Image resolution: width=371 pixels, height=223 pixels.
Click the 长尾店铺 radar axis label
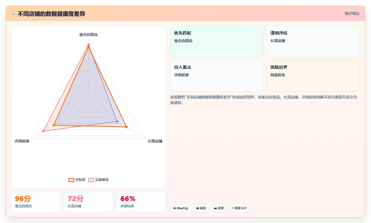coord(155,141)
